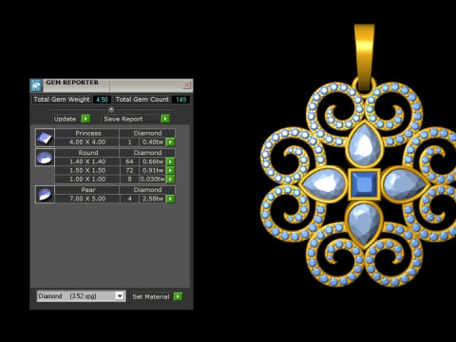456x342 pixels.
Task: Open the Diamond material dropdown arrow
Action: pos(120,296)
